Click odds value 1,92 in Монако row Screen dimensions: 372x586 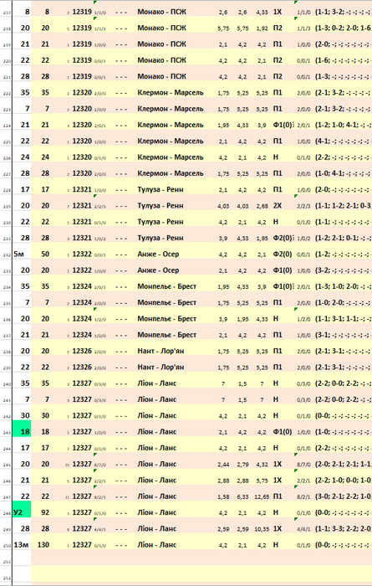coord(262,28)
